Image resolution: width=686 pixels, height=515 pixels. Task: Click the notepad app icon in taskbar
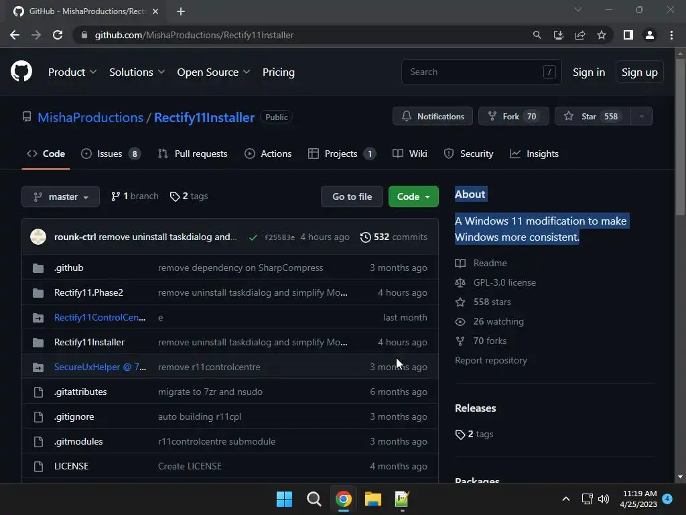click(402, 499)
